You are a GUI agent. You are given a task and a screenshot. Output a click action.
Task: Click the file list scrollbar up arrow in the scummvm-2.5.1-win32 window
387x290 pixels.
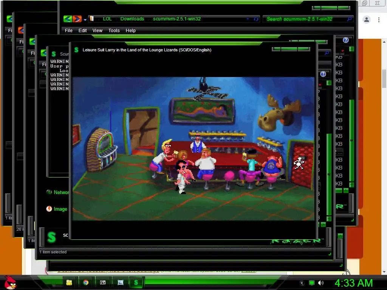coord(352,49)
